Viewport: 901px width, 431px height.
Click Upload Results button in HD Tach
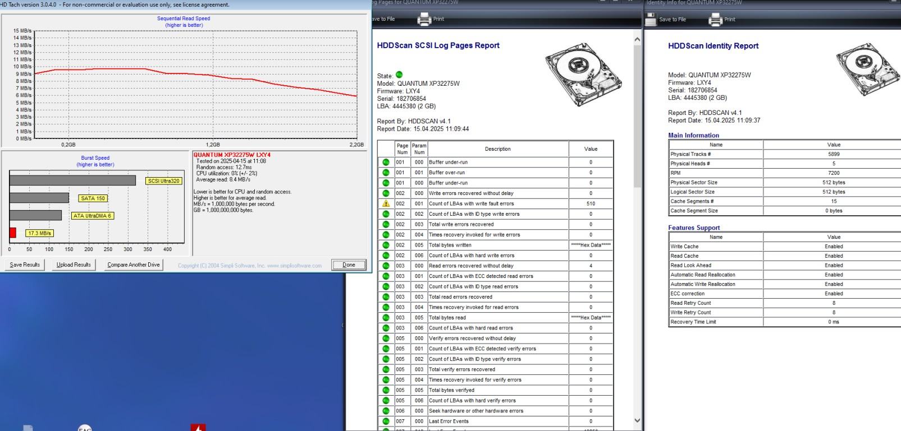tap(74, 265)
